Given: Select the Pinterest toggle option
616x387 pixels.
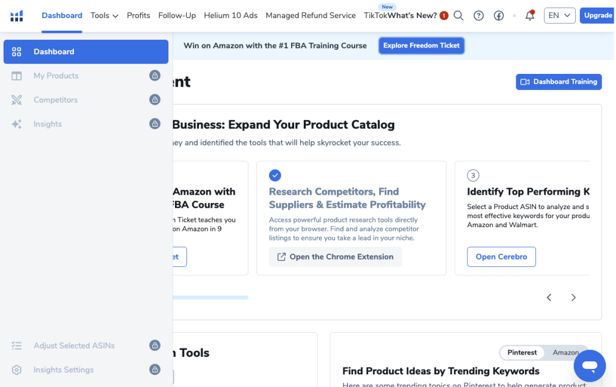Looking at the screenshot, I should [x=522, y=353].
